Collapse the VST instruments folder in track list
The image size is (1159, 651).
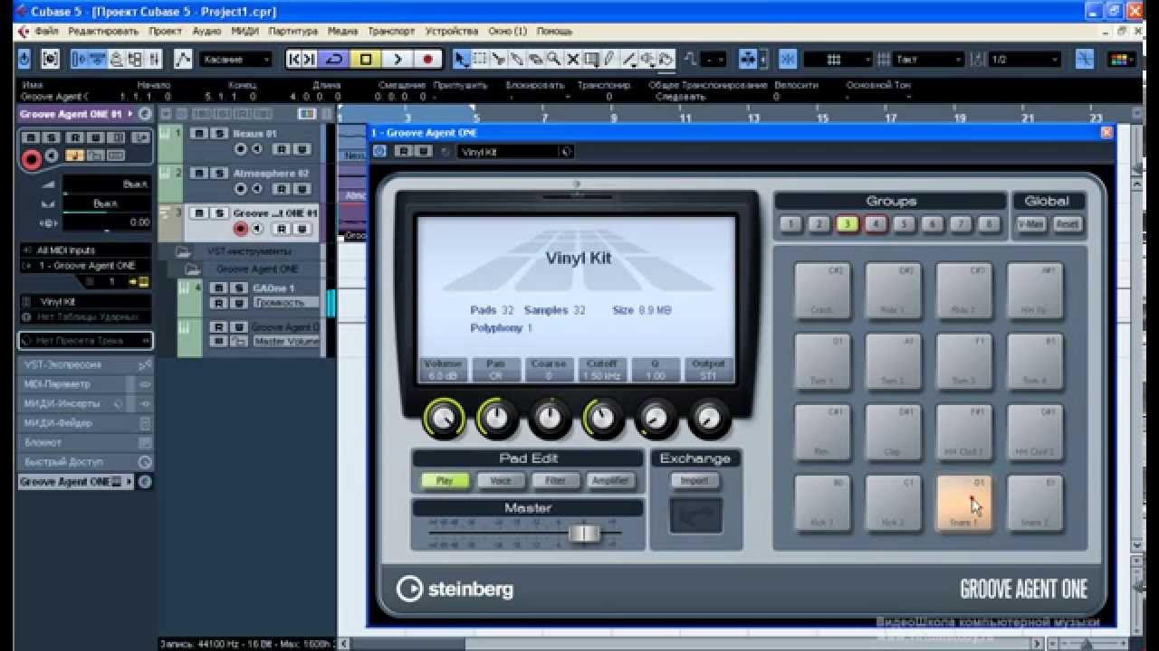click(x=183, y=251)
